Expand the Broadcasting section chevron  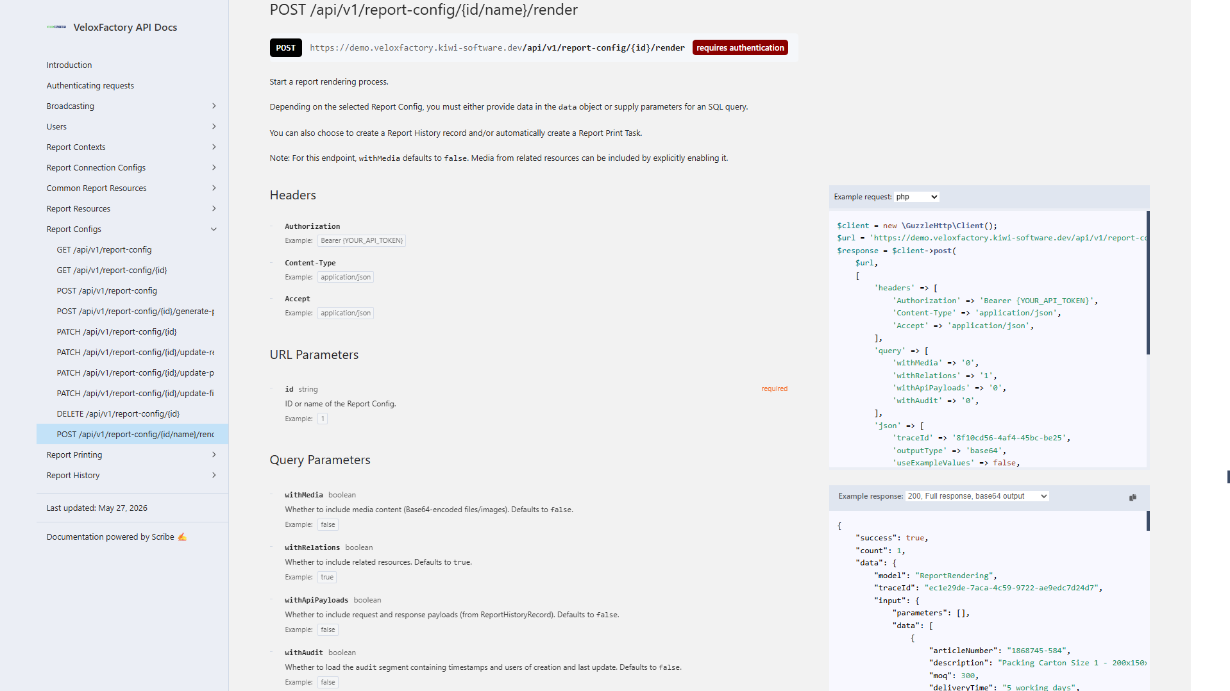click(214, 106)
